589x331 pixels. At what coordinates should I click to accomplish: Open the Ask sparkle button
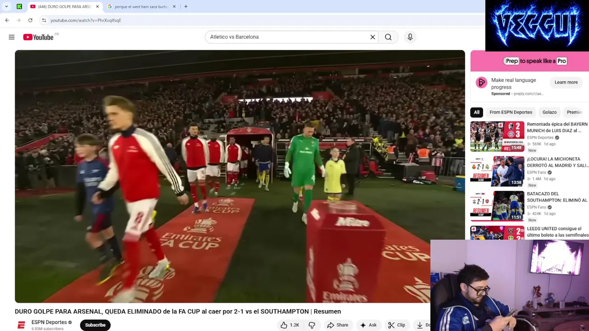point(368,325)
